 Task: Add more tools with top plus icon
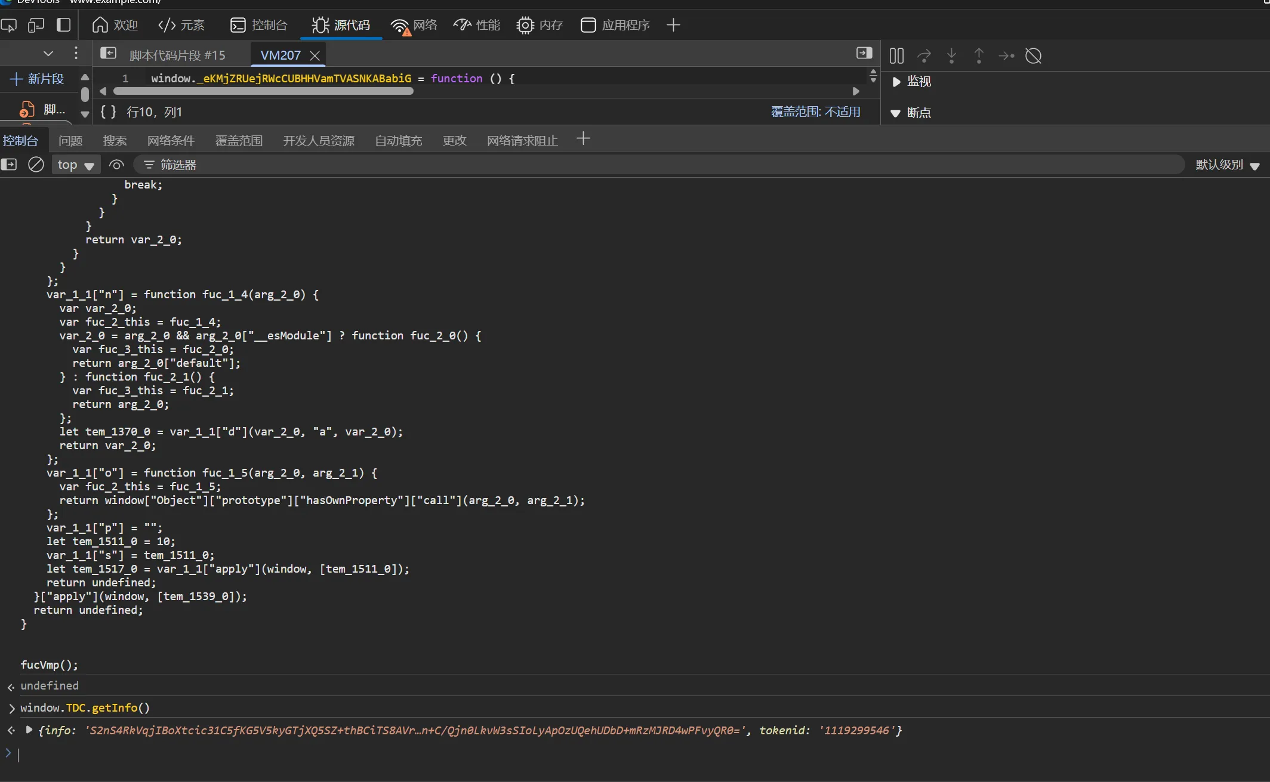pyautogui.click(x=673, y=25)
